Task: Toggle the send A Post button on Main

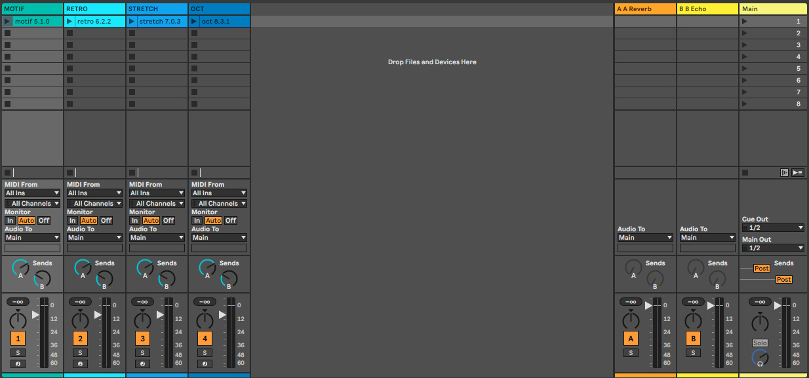Action: click(761, 269)
